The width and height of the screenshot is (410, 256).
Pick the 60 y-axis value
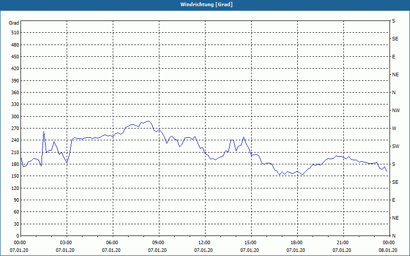(x=16, y=212)
